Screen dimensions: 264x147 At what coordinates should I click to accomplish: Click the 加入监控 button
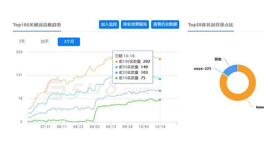pyautogui.click(x=109, y=24)
